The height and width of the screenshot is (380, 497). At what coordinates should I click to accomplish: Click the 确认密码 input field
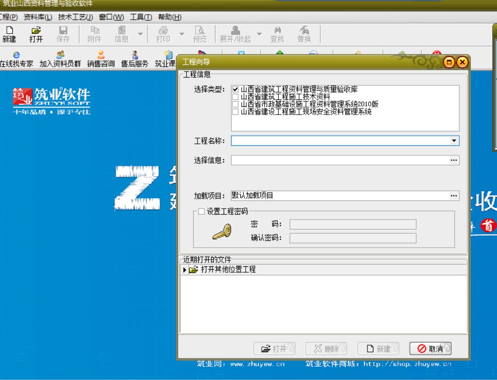(x=353, y=238)
